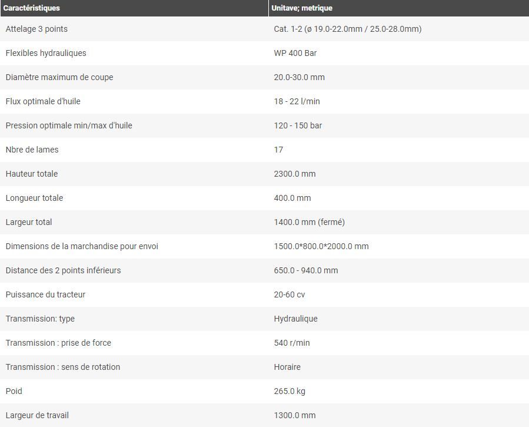The height and width of the screenshot is (427, 529).
Task: Select the 'Longueur totale' row label
Action: (x=34, y=198)
